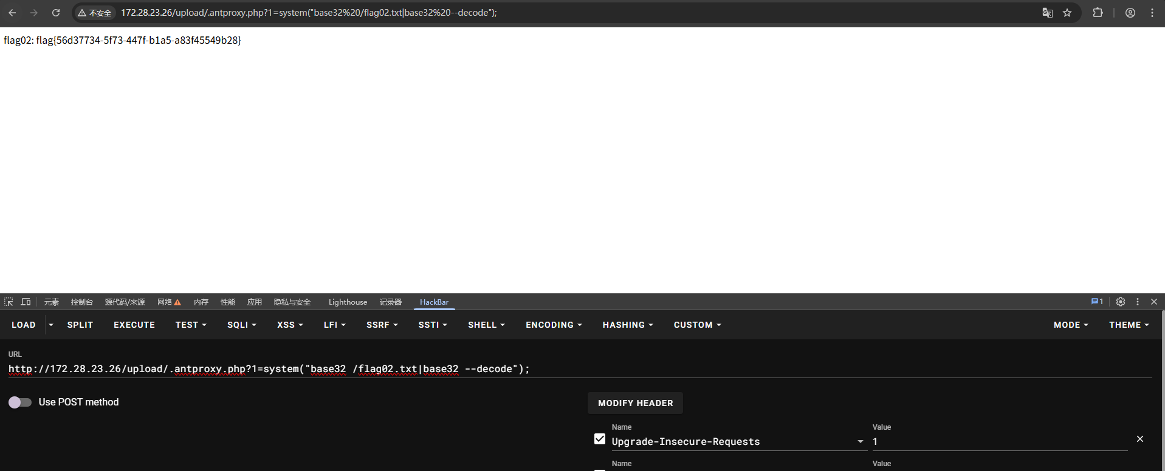Click the header Value field containing 1
Viewport: 1165px width, 471px height.
[1000, 442]
